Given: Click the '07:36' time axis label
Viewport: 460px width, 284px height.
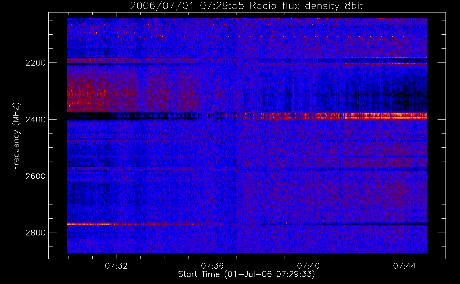Looking at the screenshot, I should [x=212, y=266].
